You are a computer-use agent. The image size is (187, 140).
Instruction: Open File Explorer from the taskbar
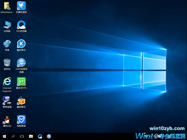pyautogui.click(x=31, y=136)
